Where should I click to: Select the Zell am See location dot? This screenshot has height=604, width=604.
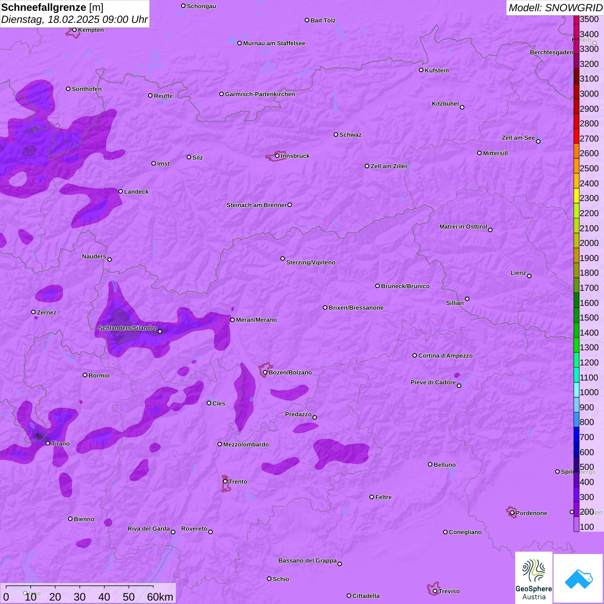click(538, 141)
